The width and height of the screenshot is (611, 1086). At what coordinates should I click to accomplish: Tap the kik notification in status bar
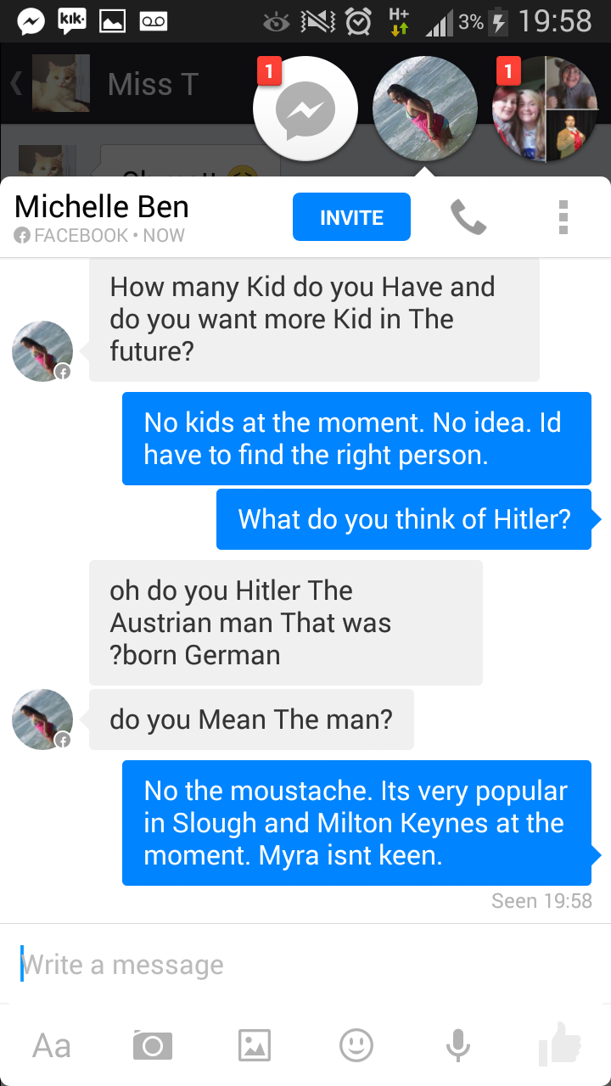point(72,20)
